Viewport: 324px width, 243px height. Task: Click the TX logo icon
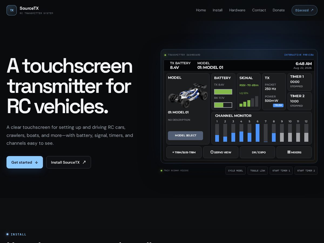point(12,10)
